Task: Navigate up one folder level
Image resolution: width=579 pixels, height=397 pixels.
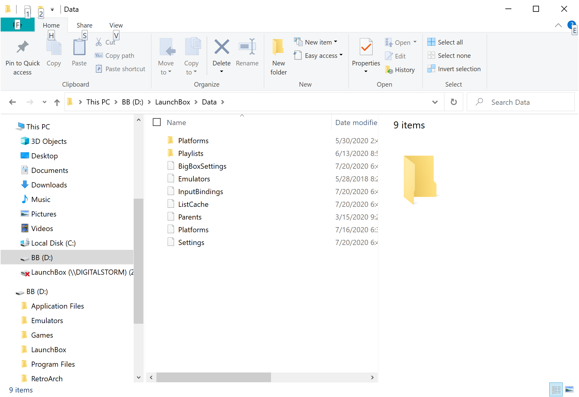Action: (x=57, y=102)
